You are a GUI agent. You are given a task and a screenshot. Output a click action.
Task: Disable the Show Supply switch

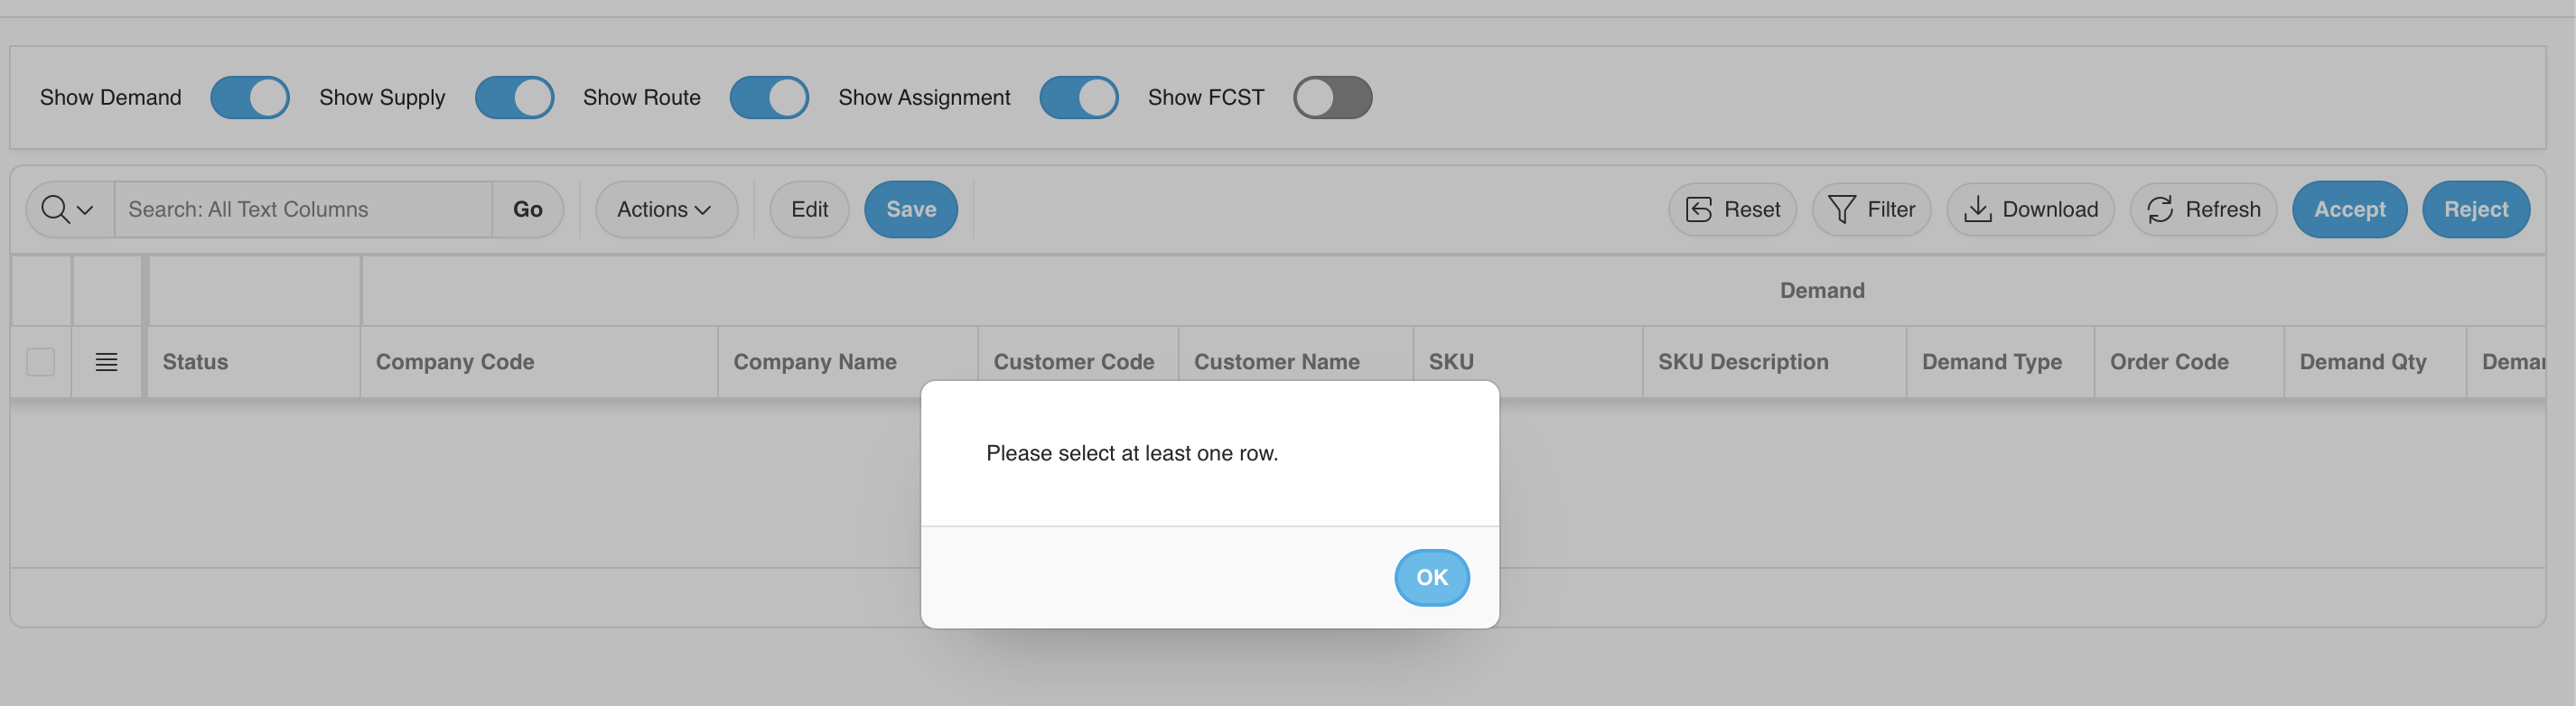pyautogui.click(x=514, y=98)
